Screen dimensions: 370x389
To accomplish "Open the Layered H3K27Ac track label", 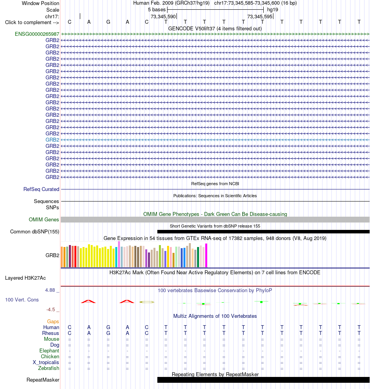I will point(25,278).
